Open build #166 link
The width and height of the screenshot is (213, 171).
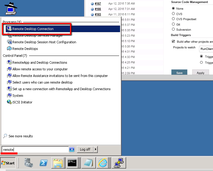pyautogui.click(x=98, y=9)
